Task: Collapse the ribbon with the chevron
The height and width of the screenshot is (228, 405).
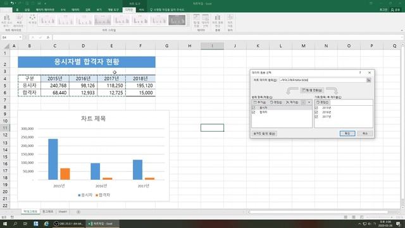Action: coord(402,30)
